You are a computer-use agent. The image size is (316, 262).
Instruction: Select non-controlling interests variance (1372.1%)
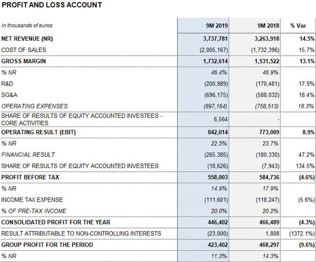pyautogui.click(x=302, y=234)
